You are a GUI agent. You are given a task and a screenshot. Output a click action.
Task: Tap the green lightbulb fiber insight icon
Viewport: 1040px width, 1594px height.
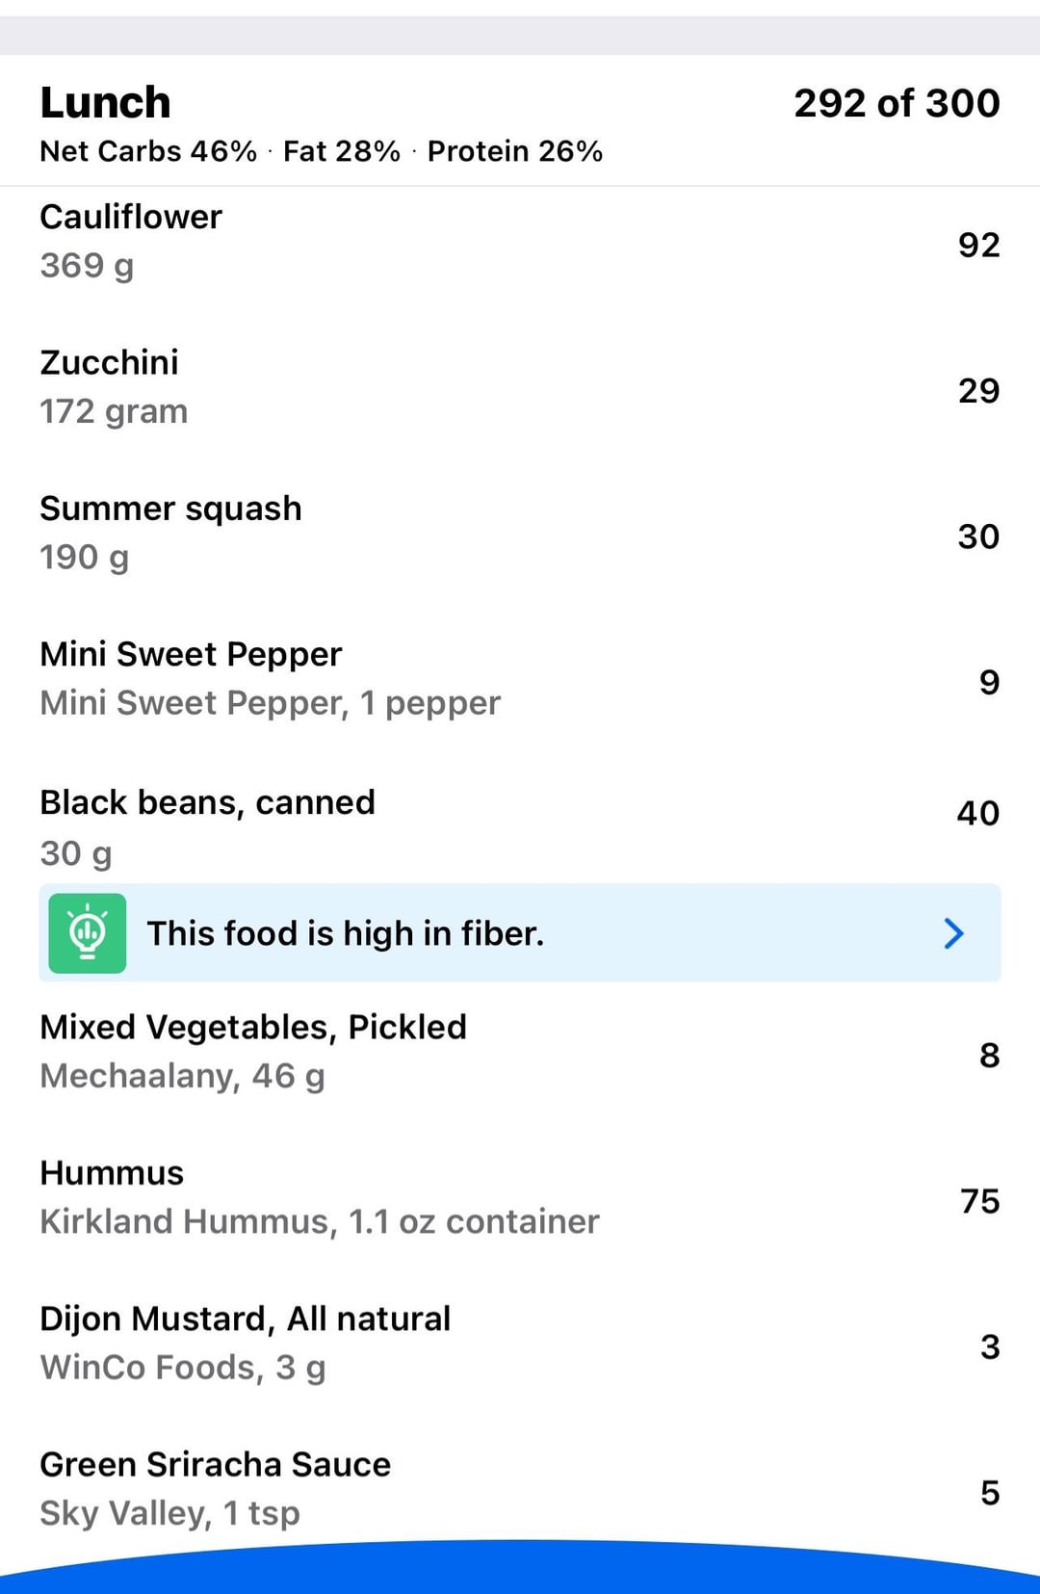(88, 932)
